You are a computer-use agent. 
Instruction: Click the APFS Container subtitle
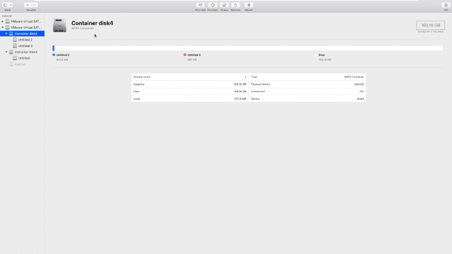(x=83, y=28)
